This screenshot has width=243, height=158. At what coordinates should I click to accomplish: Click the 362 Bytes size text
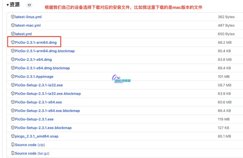coord(226,17)
